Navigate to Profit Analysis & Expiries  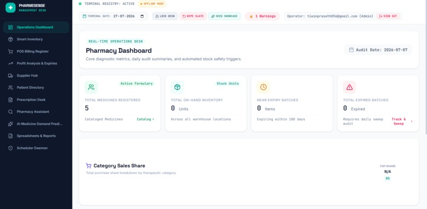(36, 63)
